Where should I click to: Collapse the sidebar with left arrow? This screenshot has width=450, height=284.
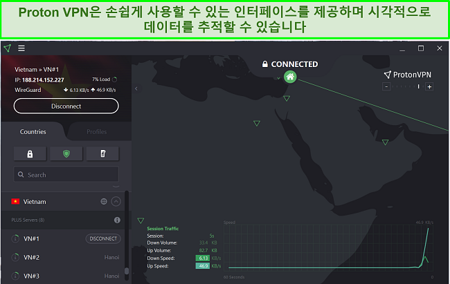click(x=136, y=88)
